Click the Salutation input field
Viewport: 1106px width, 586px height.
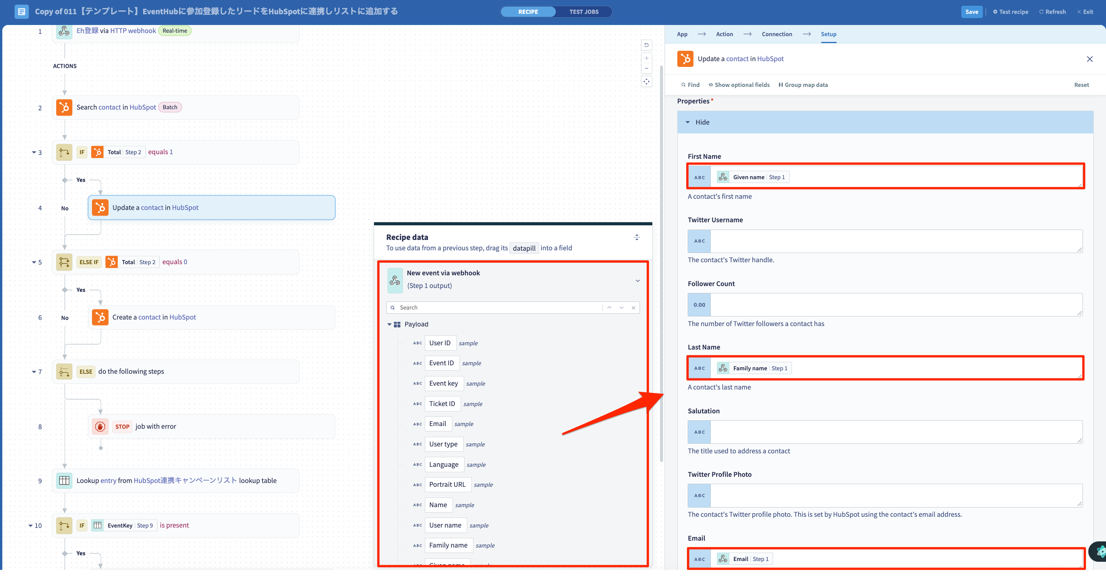click(897, 432)
